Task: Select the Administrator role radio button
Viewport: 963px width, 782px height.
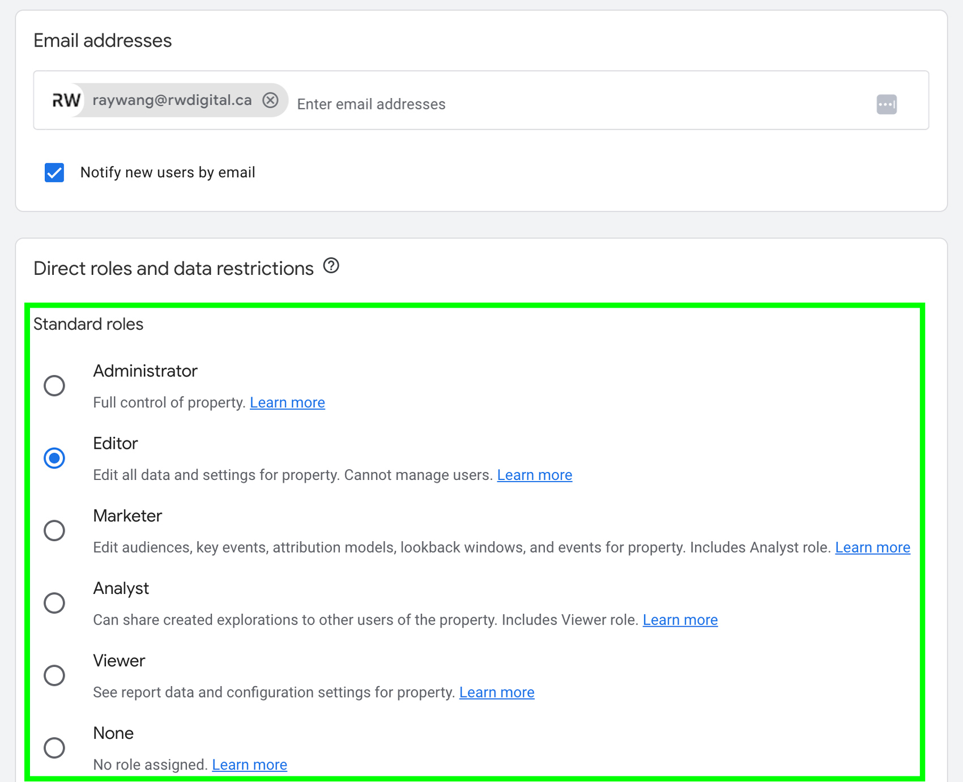Action: tap(54, 386)
